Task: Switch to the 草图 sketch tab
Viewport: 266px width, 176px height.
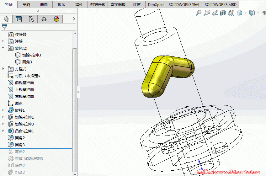Action: pyautogui.click(x=26, y=5)
